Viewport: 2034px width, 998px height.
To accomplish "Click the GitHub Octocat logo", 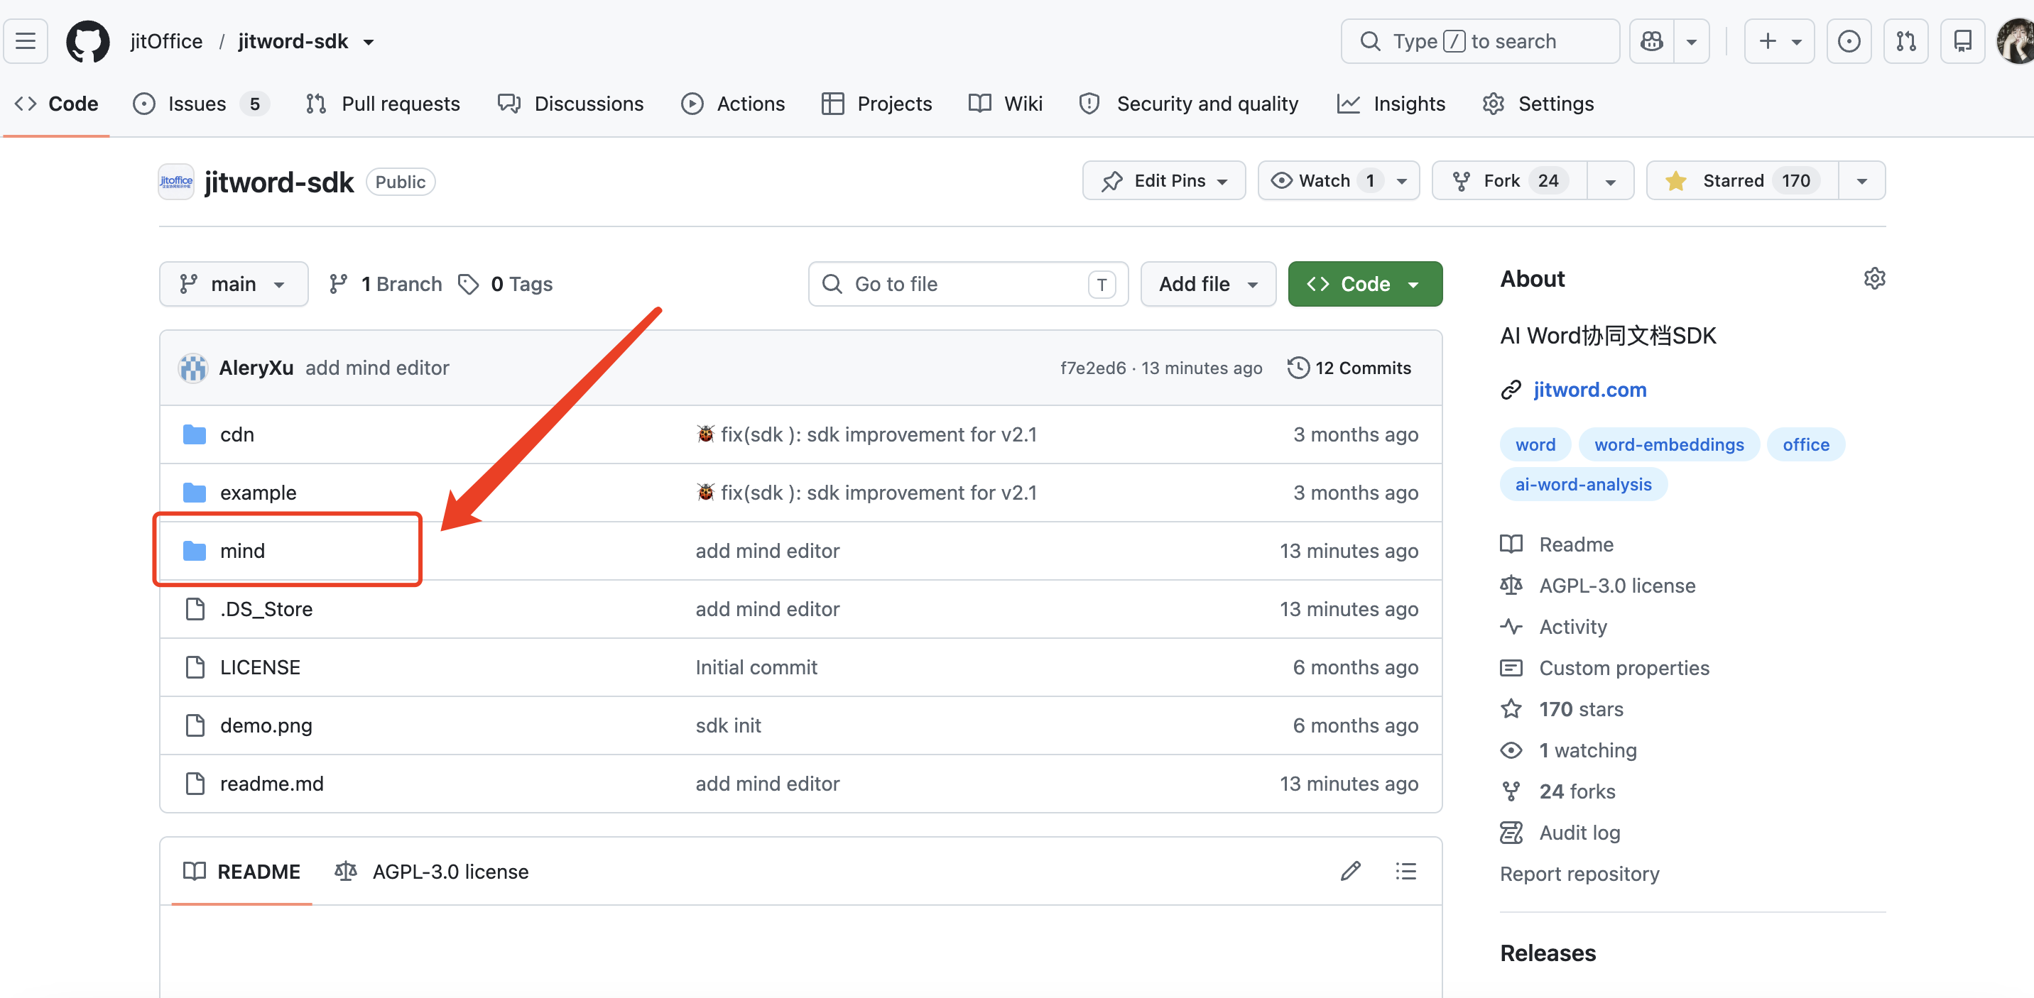I will (x=87, y=41).
